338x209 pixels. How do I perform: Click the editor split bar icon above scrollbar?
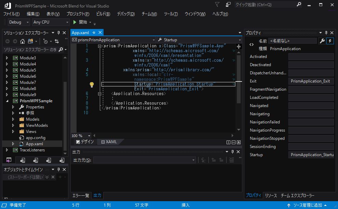pos(239,46)
